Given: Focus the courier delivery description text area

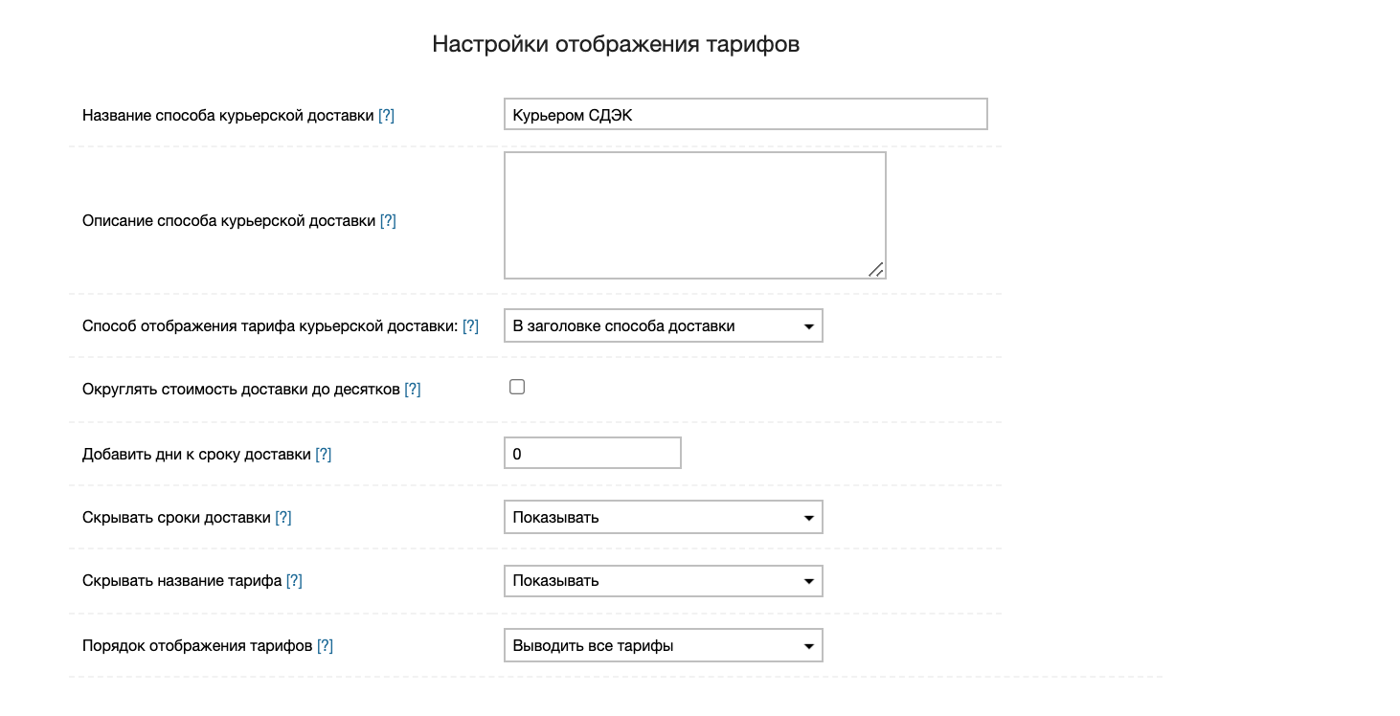Looking at the screenshot, I should (694, 215).
